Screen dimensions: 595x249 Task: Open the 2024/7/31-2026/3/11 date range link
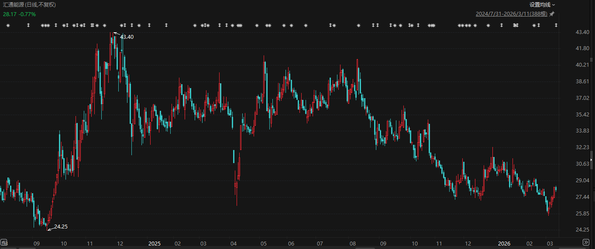click(511, 14)
